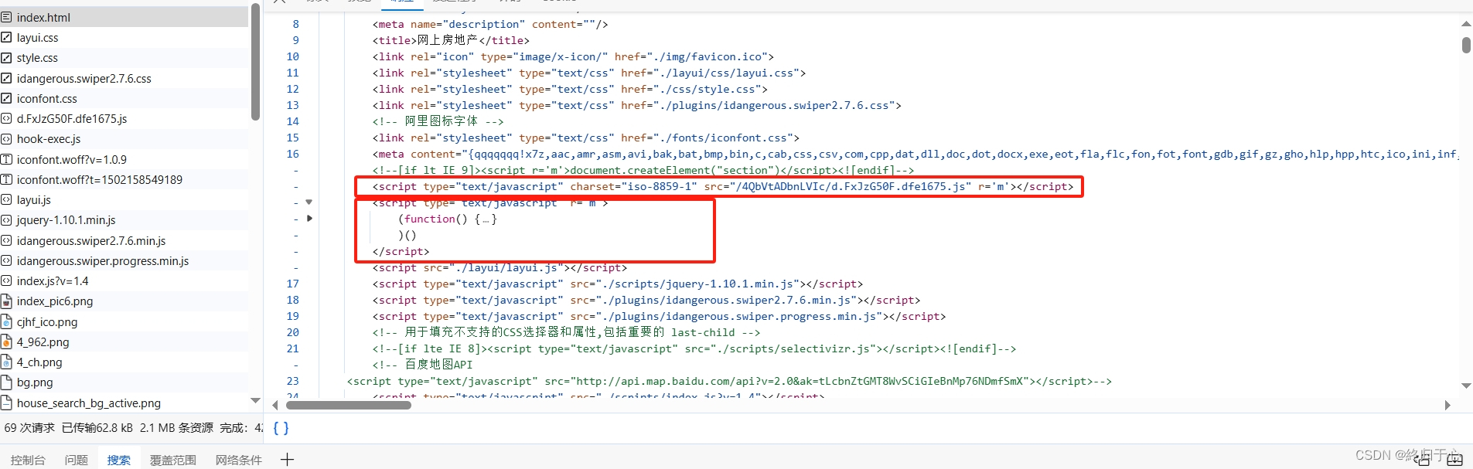Screen dimensions: 1473x469
Task: Switch to the 问题 tab
Action: click(x=76, y=460)
